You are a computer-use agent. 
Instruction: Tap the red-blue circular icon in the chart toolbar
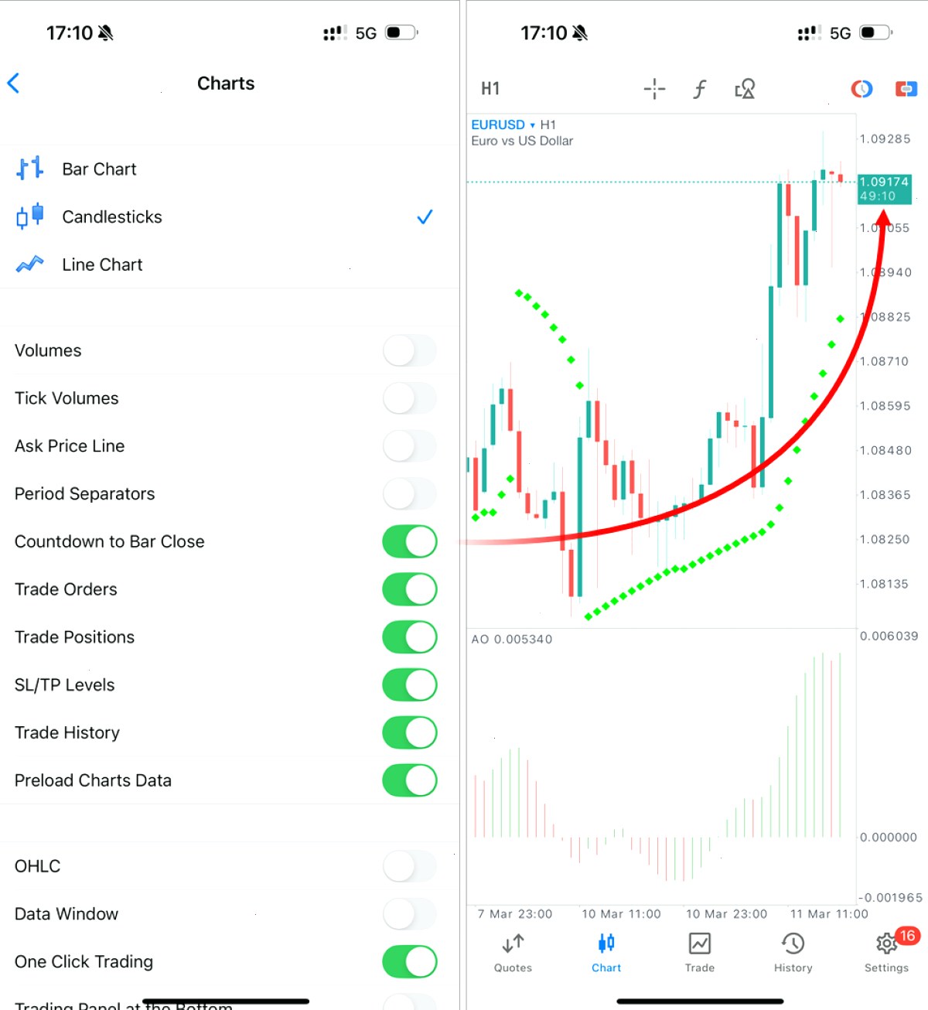tap(861, 89)
